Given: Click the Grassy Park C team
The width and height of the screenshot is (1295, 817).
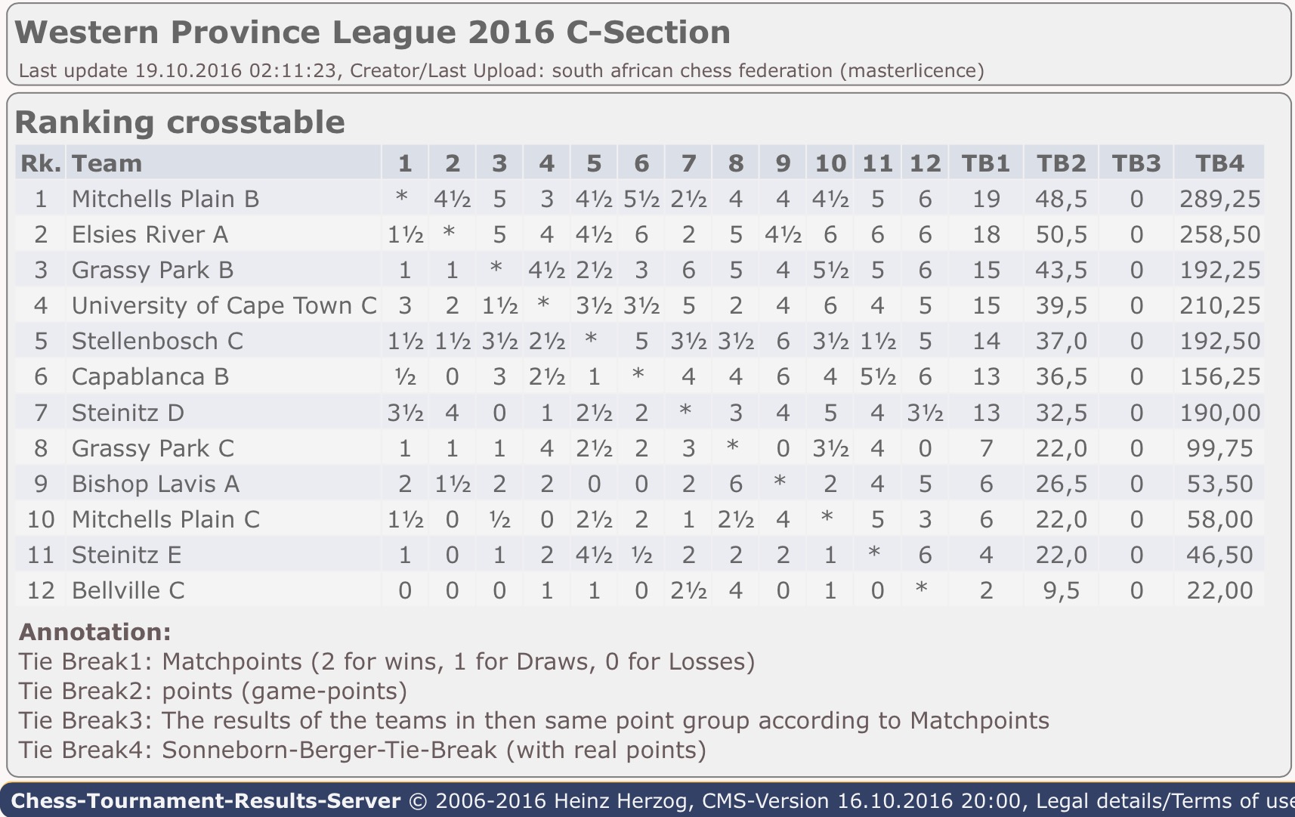Looking at the screenshot, I should click(153, 448).
